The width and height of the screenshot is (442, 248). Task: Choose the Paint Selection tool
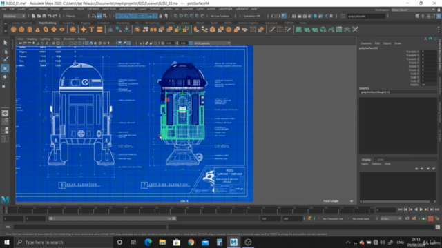[x=5, y=60]
